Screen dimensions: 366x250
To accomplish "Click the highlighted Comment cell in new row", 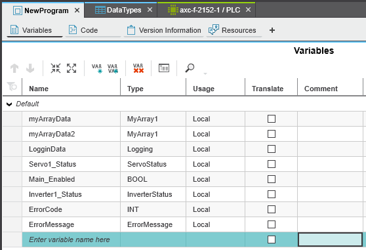I will click(x=331, y=240).
